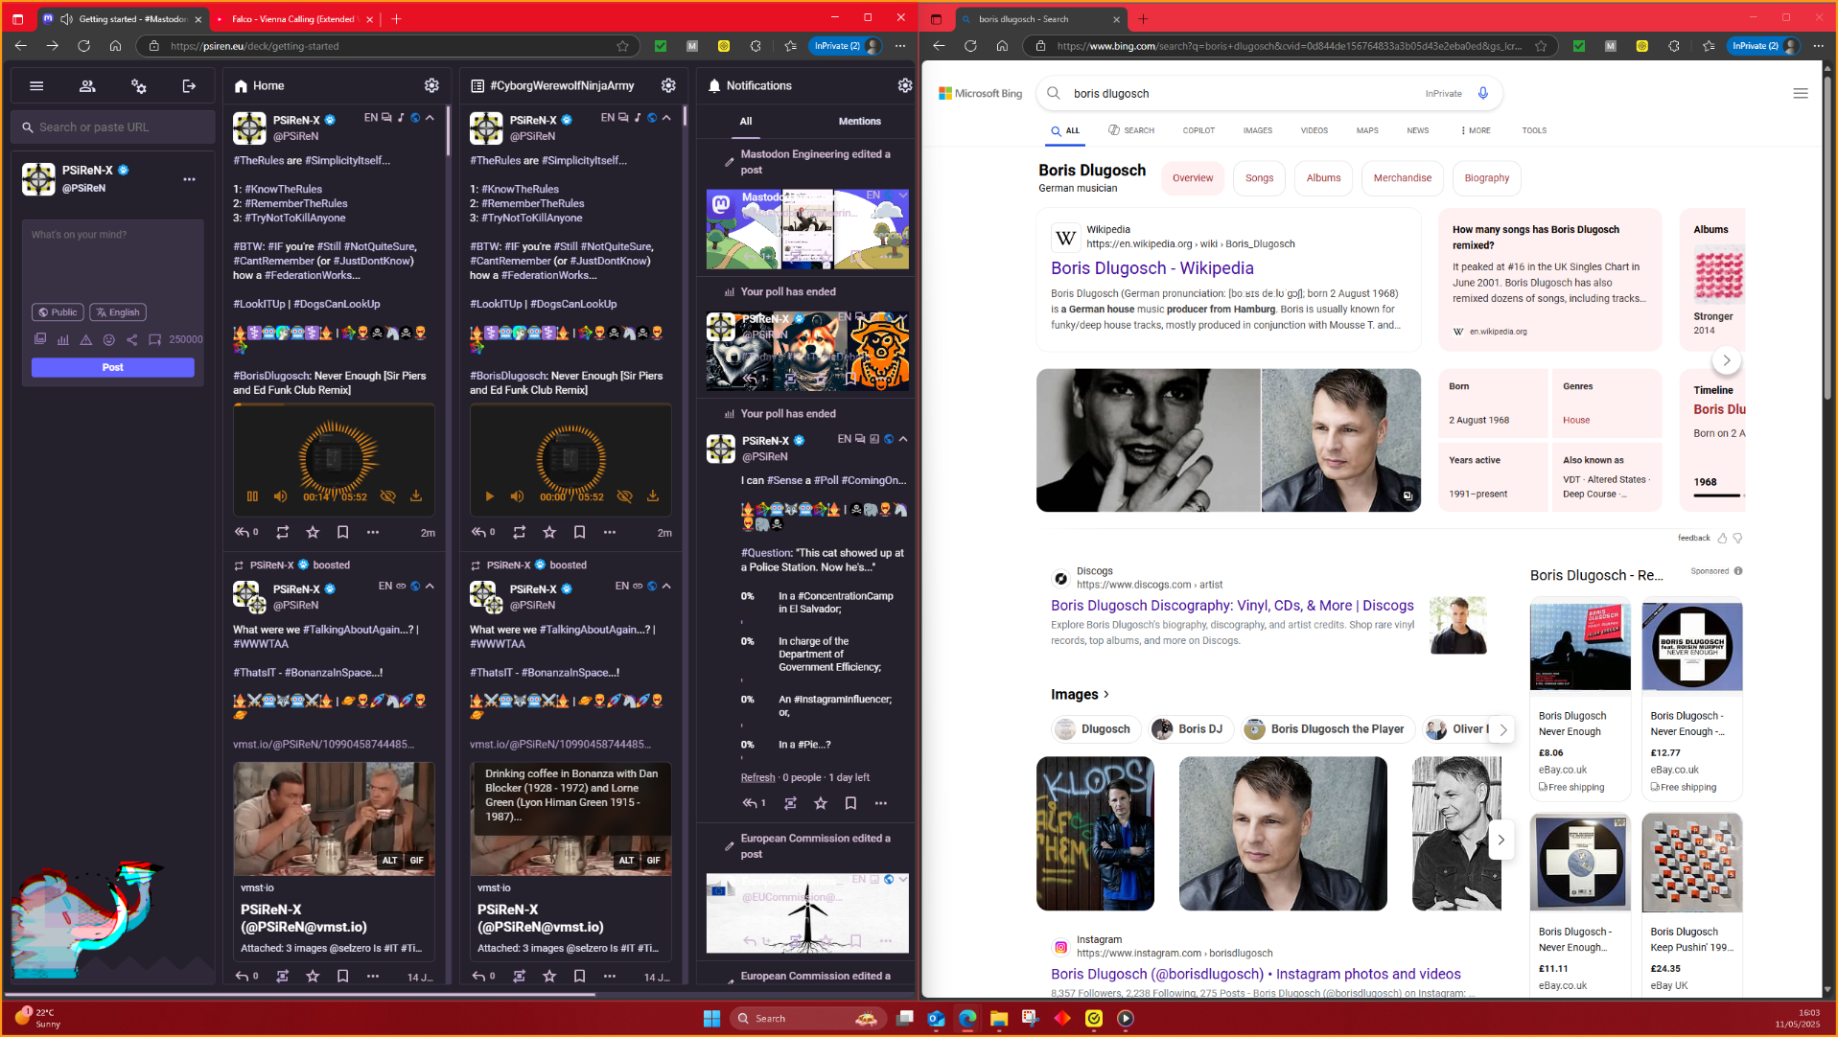Open Home column settings gear
The height and width of the screenshot is (1037, 1838).
pos(431,85)
